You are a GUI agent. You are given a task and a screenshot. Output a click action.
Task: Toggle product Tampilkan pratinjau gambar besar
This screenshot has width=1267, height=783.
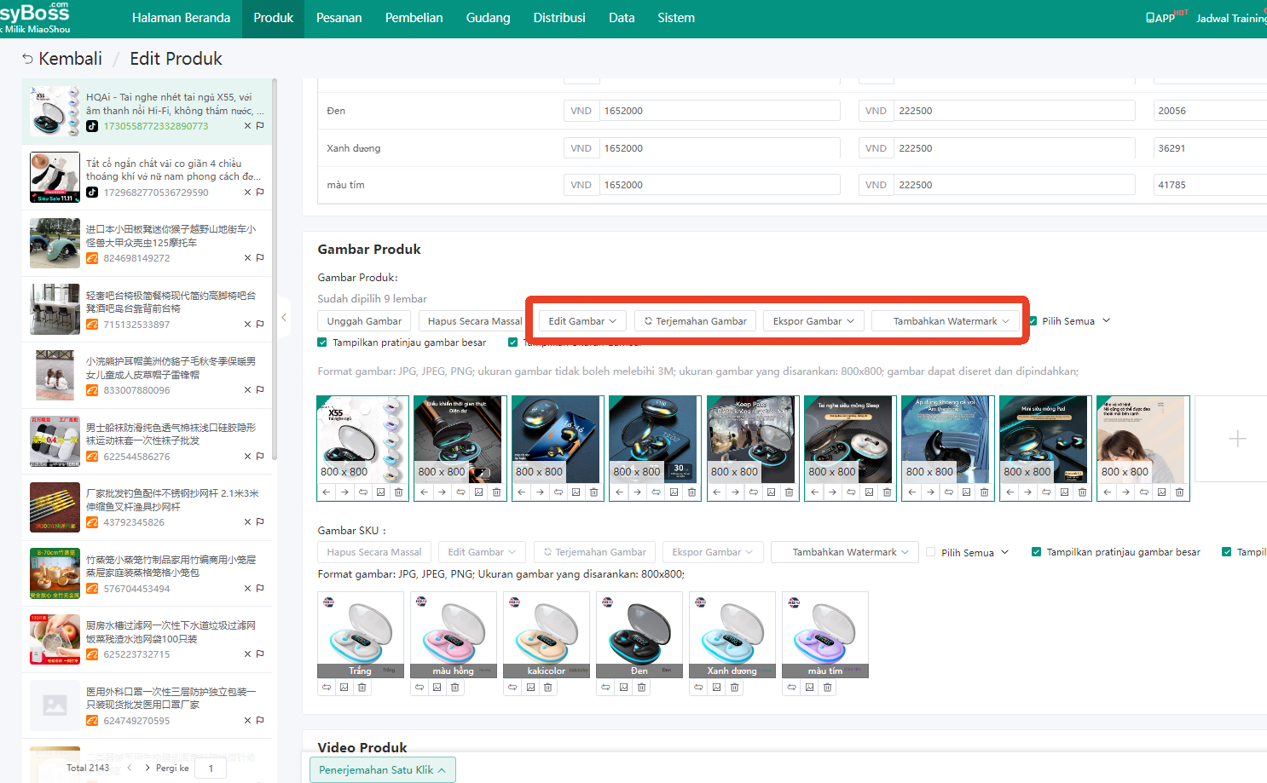point(322,343)
